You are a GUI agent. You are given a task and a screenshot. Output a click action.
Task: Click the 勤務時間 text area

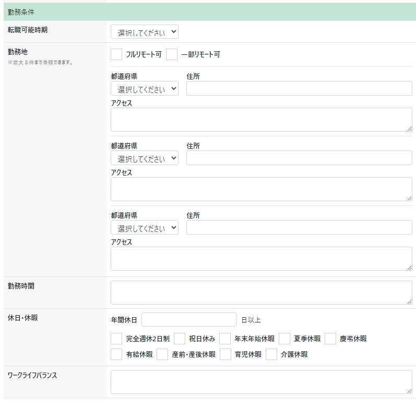[261, 293]
